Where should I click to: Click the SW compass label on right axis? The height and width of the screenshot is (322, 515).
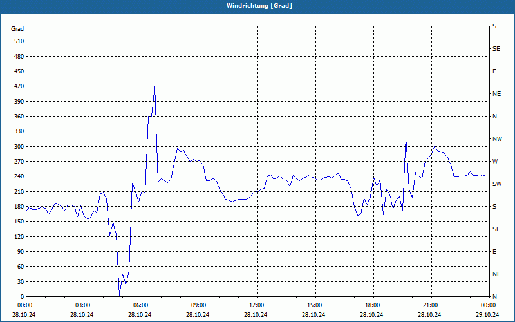pyautogui.click(x=497, y=184)
